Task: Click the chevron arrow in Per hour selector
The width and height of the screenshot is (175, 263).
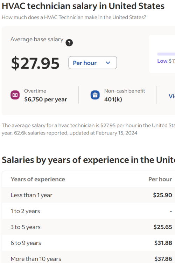Action: point(108,63)
